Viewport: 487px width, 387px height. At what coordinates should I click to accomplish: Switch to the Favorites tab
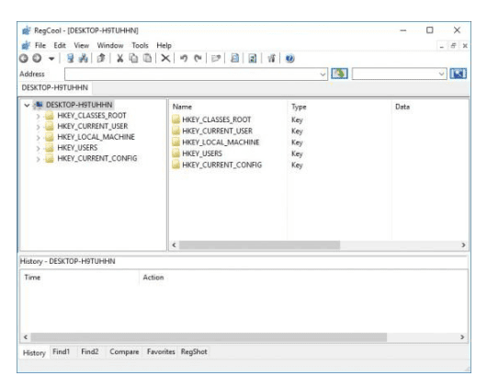tap(161, 352)
